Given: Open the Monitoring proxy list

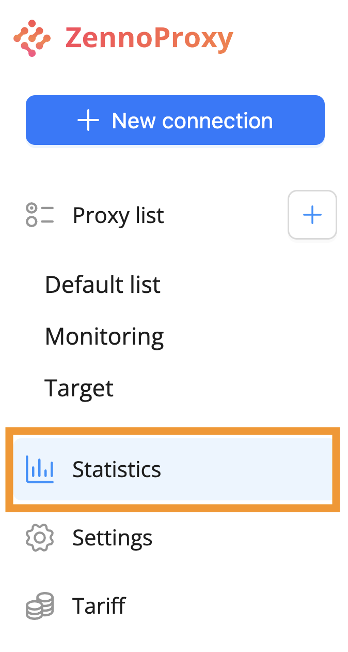Looking at the screenshot, I should tap(104, 336).
